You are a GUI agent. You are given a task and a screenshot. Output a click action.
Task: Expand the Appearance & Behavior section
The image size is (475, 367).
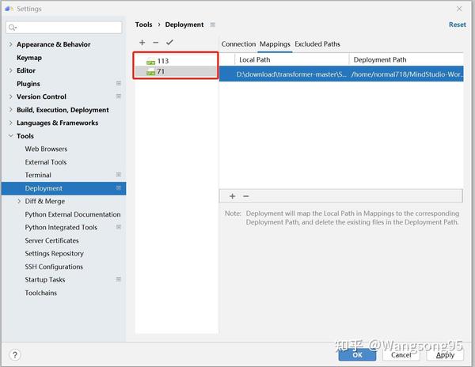click(x=10, y=44)
